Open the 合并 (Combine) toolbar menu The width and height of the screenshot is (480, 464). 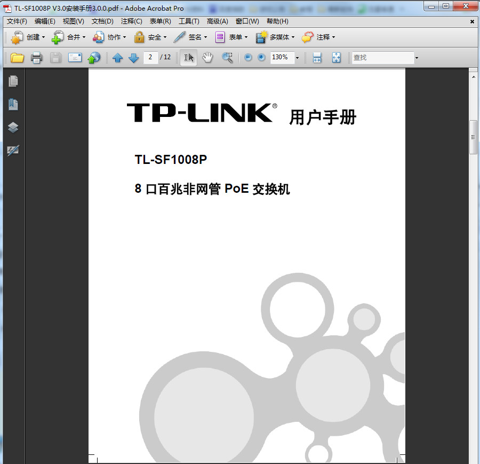[69, 37]
